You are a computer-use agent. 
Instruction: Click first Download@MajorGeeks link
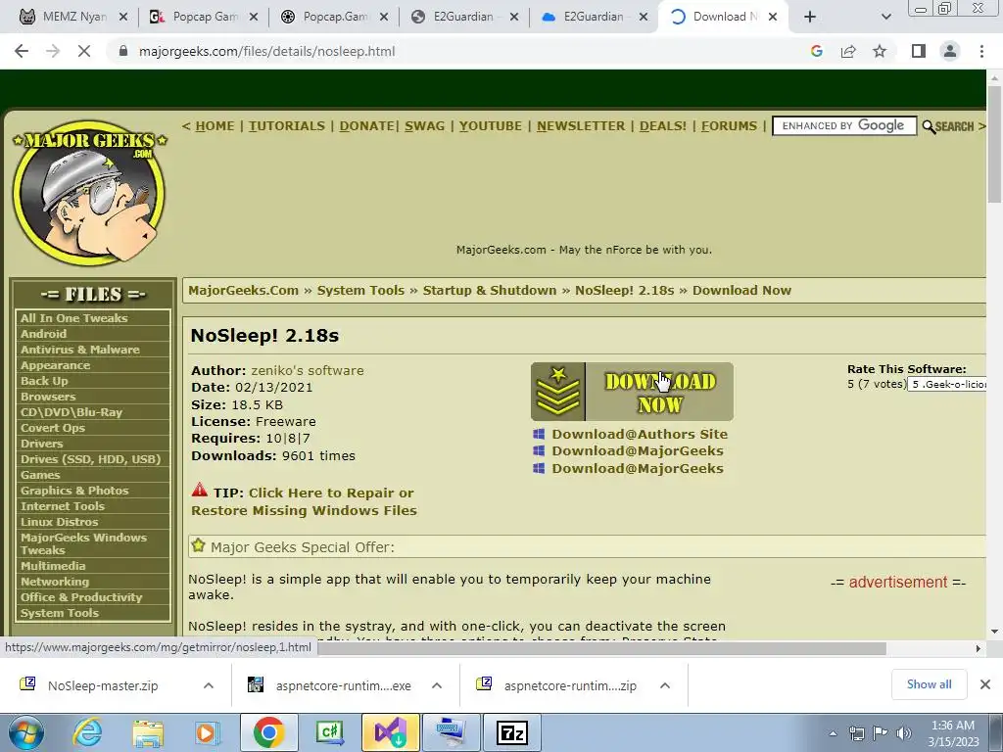(x=638, y=450)
